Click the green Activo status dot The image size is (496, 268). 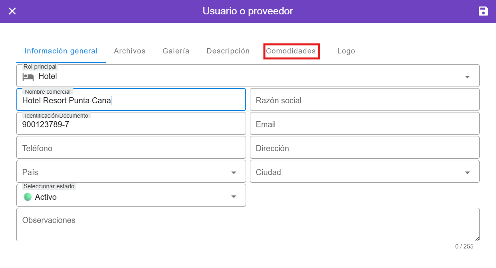[x=28, y=197]
